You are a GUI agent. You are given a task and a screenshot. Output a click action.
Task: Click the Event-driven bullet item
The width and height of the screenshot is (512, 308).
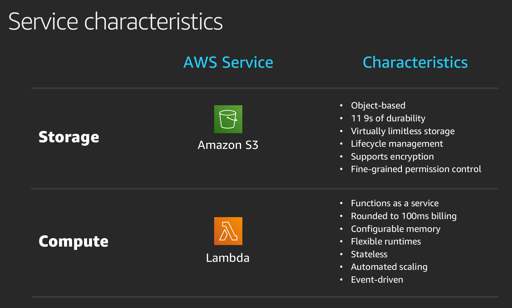[377, 279]
